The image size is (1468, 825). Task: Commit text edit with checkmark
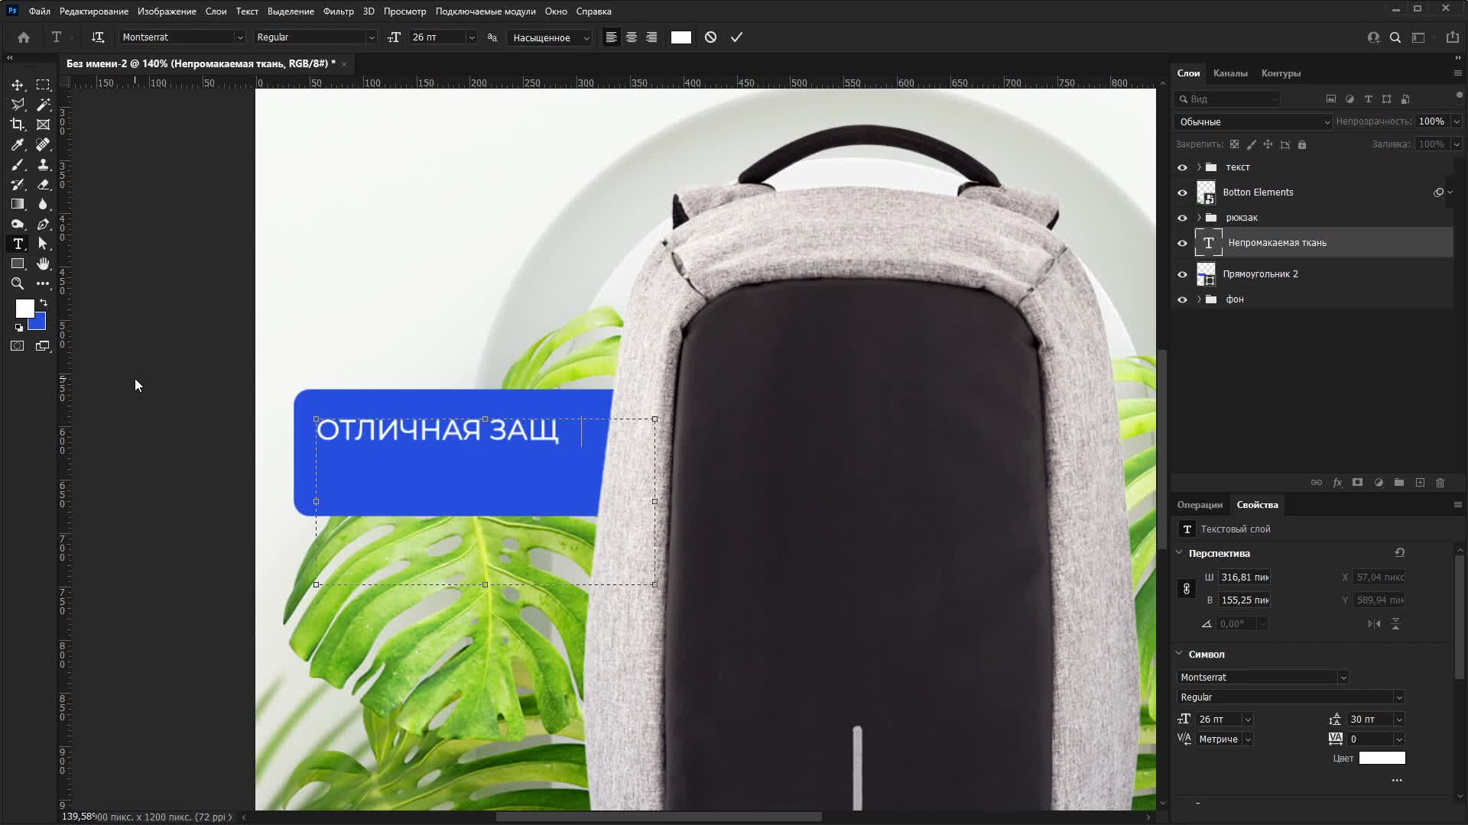(x=736, y=37)
